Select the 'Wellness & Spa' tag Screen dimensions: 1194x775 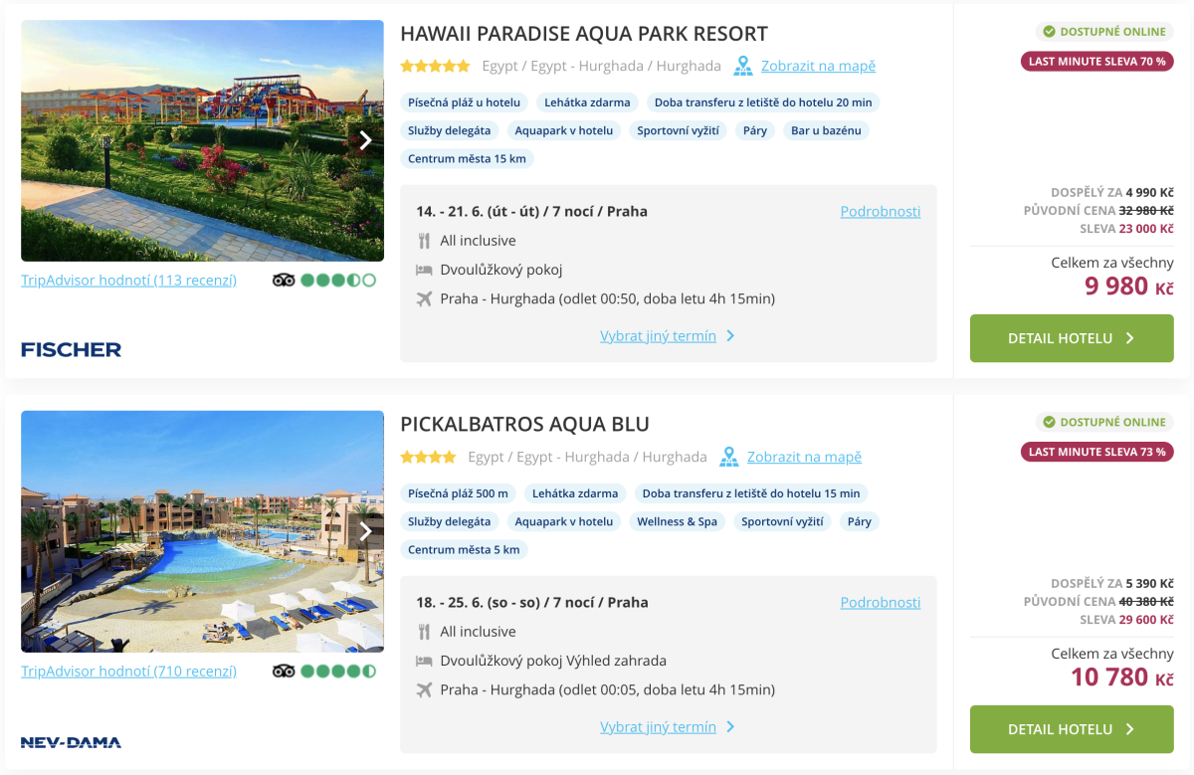pos(677,521)
